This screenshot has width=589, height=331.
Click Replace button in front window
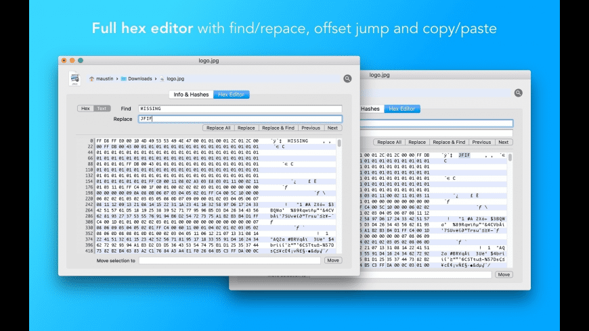[246, 128]
